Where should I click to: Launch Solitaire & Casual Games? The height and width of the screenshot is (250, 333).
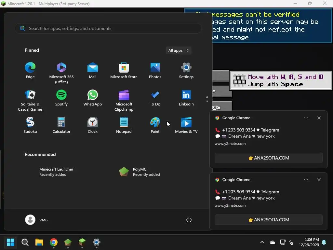point(30,101)
